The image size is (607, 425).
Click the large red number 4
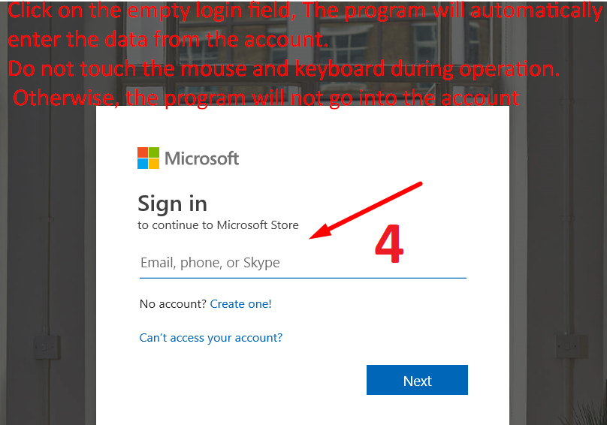coord(389,244)
